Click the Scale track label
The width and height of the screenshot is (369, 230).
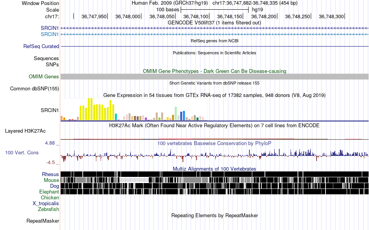[x=52, y=10]
